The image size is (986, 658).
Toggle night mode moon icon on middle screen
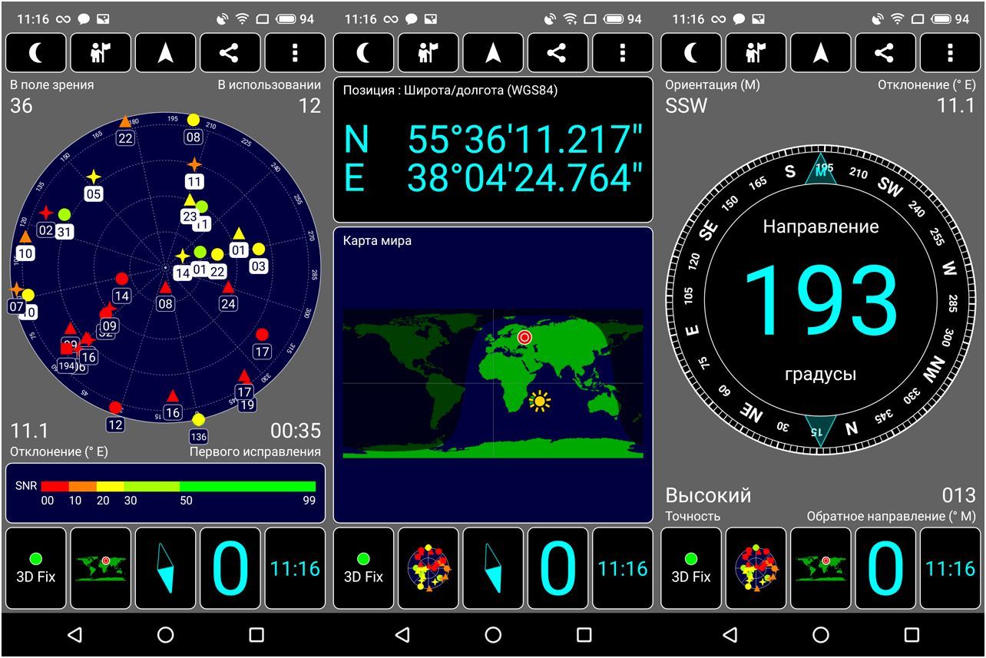pos(364,53)
